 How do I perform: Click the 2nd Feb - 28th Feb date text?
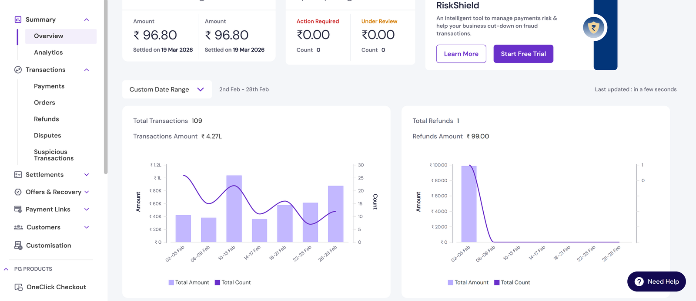tap(244, 89)
